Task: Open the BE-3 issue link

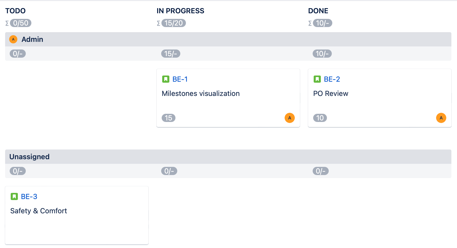Action: pyautogui.click(x=29, y=196)
